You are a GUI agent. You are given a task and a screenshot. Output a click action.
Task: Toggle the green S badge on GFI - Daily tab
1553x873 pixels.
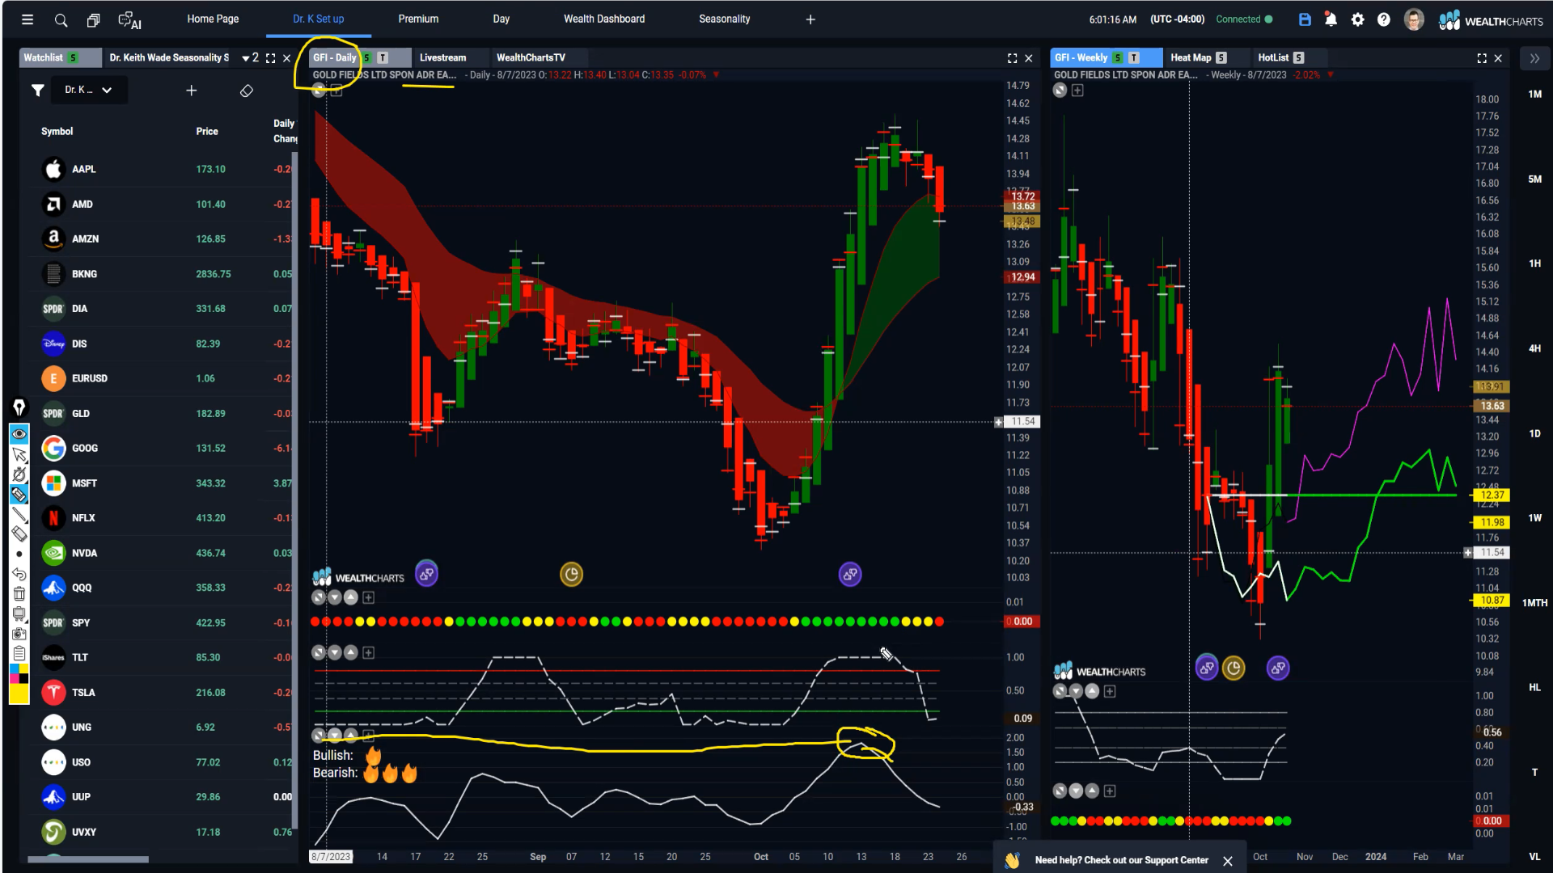click(366, 57)
